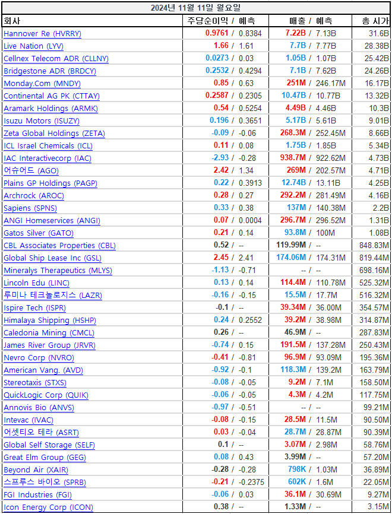Open American Vang. (AVD) link

[43, 370]
